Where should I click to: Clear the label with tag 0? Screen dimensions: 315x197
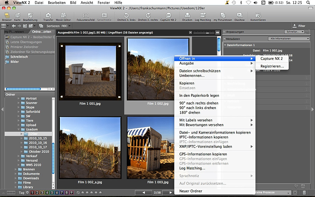point(27,192)
